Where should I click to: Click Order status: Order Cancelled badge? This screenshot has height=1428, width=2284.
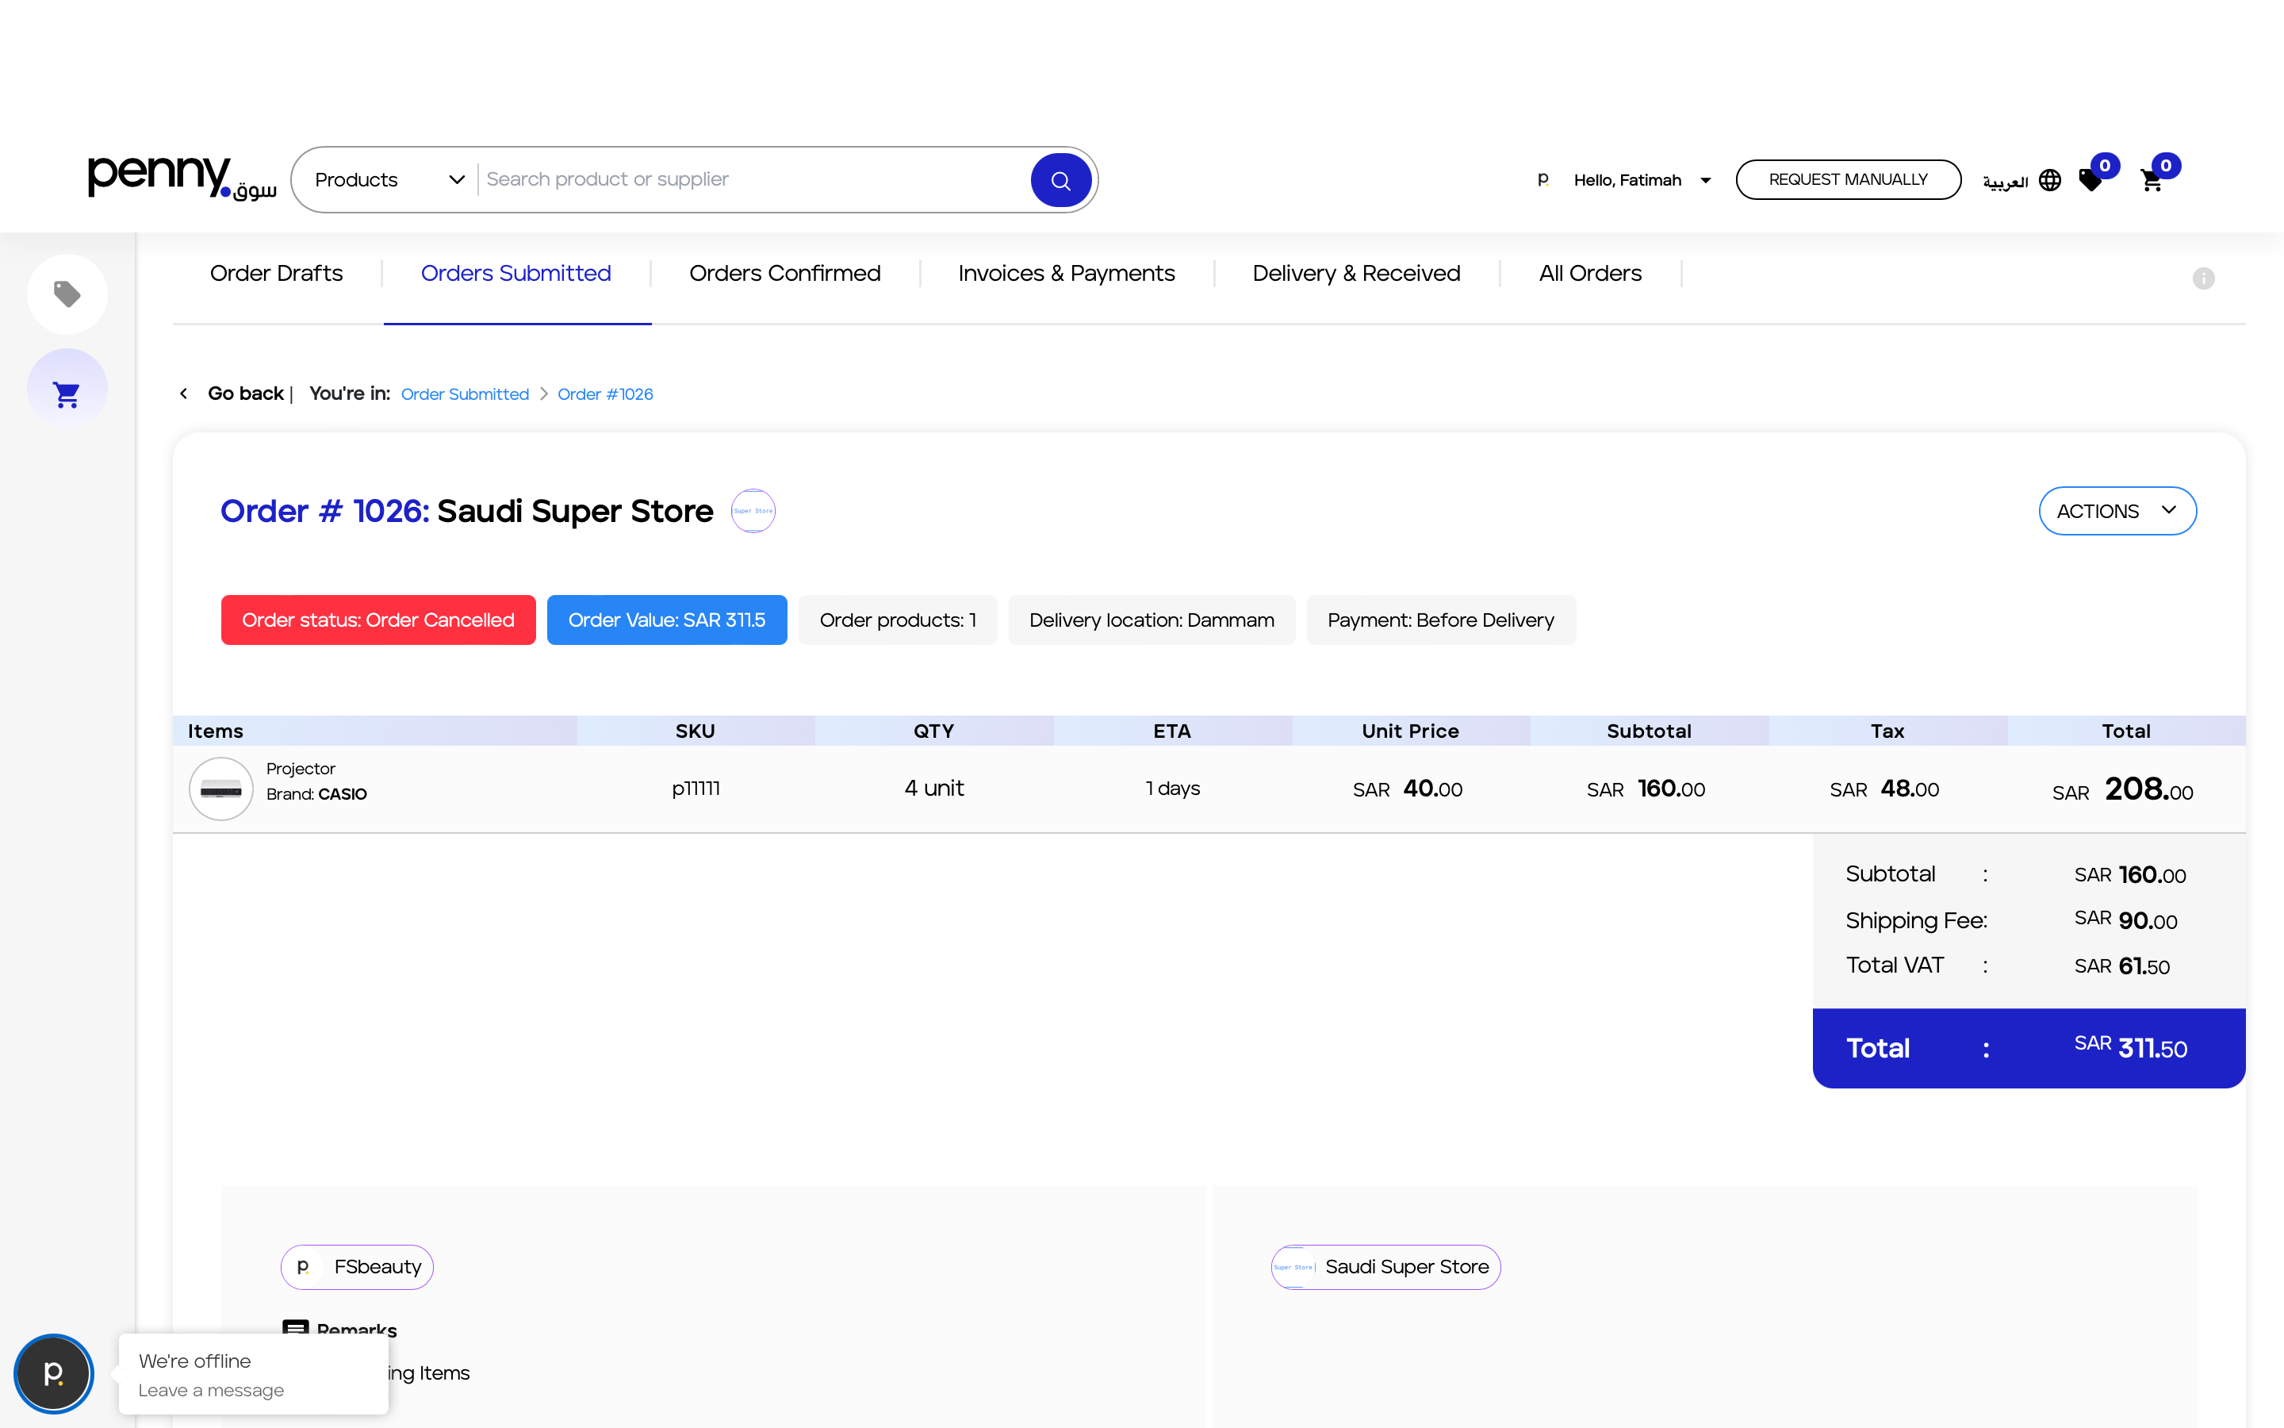point(378,620)
